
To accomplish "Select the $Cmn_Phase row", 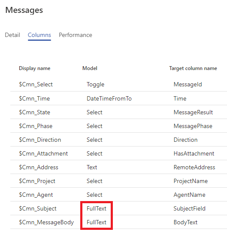I will [119, 126].
